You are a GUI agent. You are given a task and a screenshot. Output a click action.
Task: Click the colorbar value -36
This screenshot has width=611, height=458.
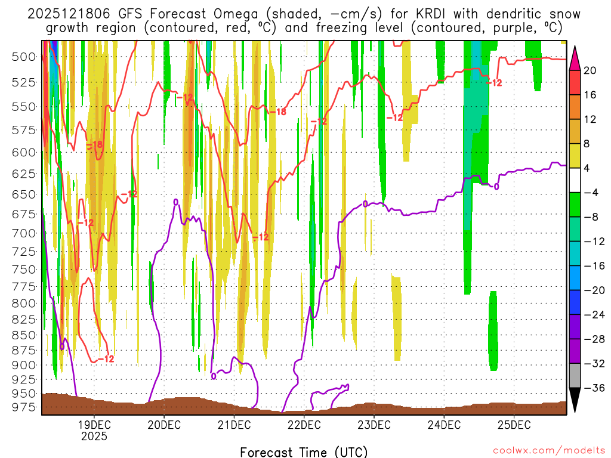594,388
